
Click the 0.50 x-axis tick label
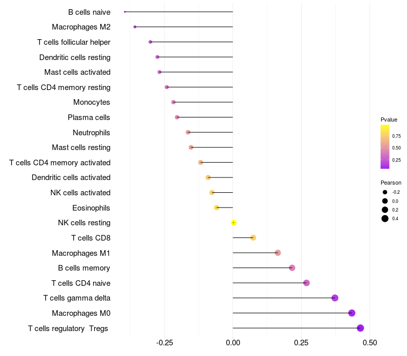point(370,343)
